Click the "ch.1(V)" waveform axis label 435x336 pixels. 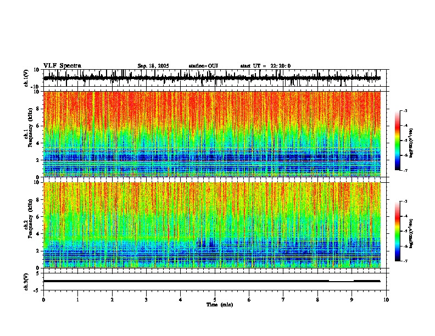tap(26, 78)
